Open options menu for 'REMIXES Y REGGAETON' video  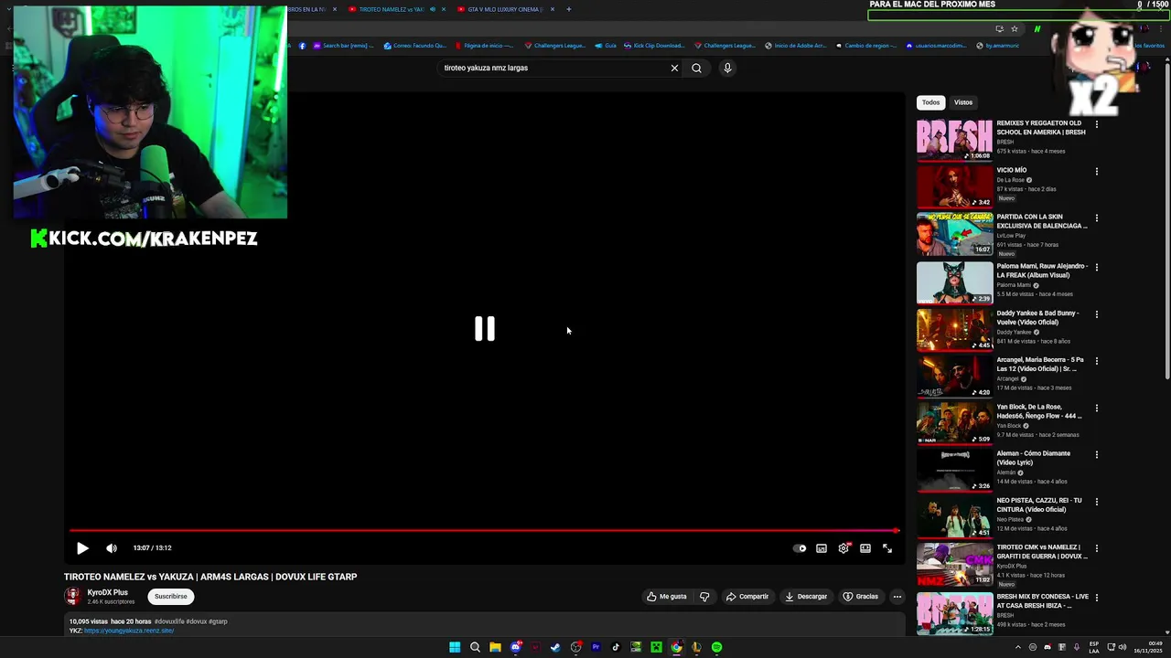1096,124
